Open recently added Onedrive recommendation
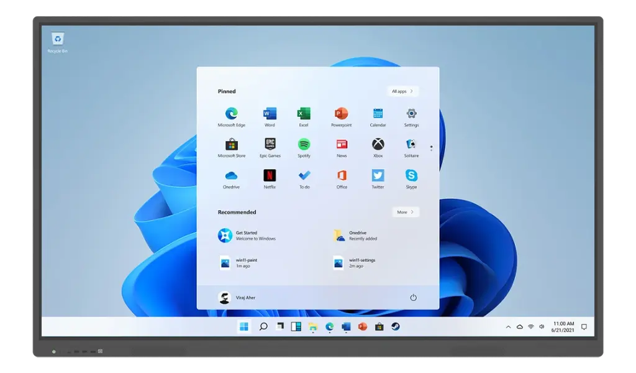Image resolution: width=636 pixels, height=373 pixels. (x=355, y=236)
